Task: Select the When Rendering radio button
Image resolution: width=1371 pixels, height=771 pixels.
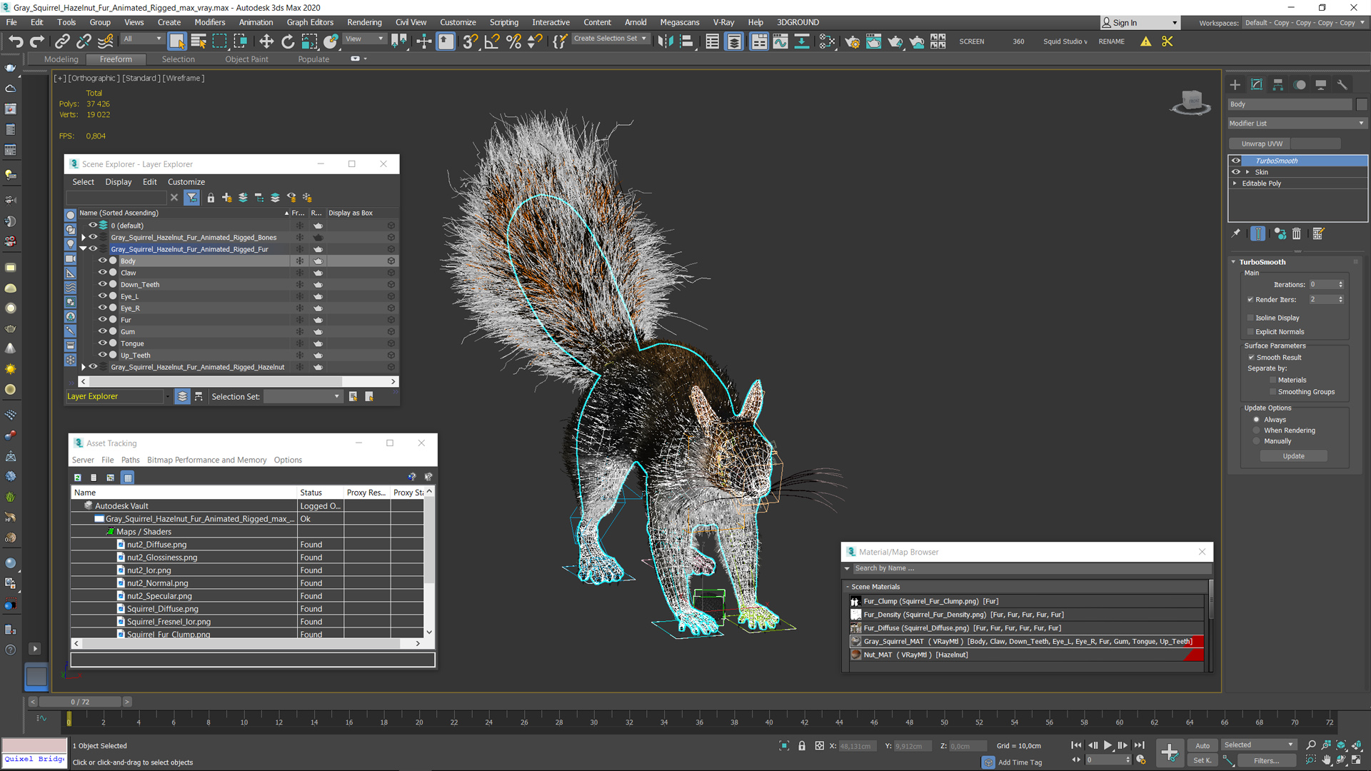Action: (x=1257, y=430)
